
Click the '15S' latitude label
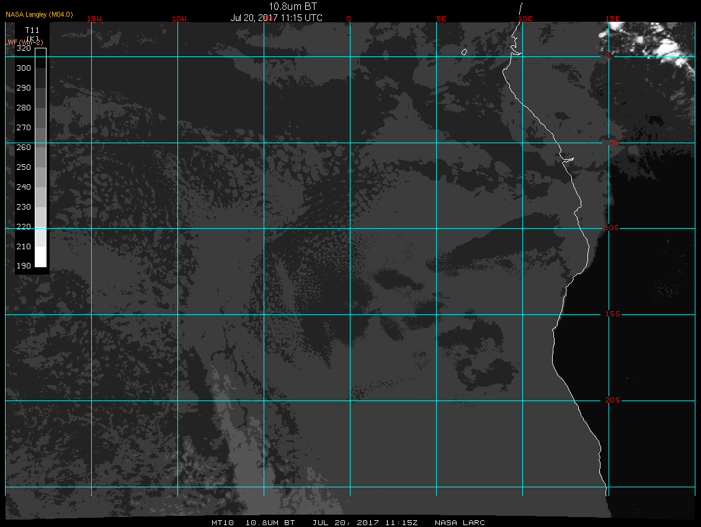coord(612,314)
